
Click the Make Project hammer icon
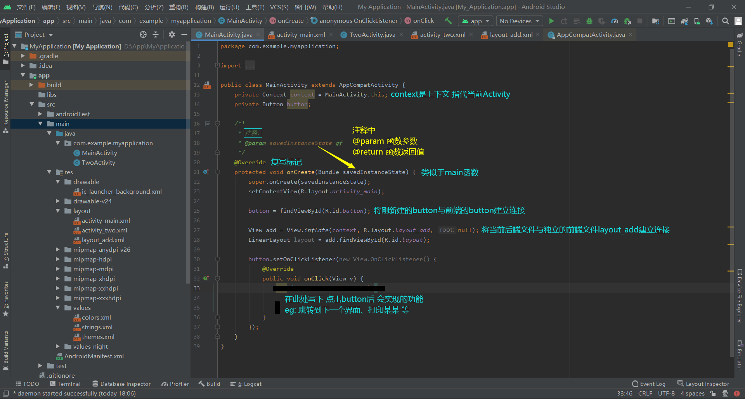(x=448, y=21)
